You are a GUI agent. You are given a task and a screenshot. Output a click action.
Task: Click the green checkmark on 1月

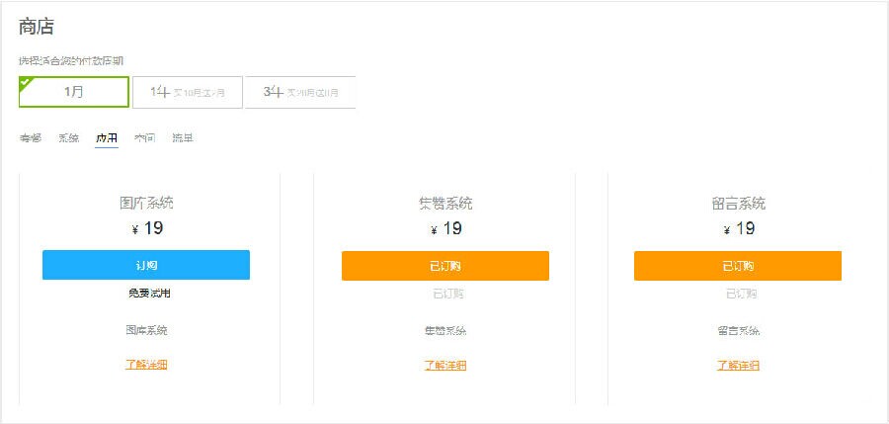pos(26,82)
